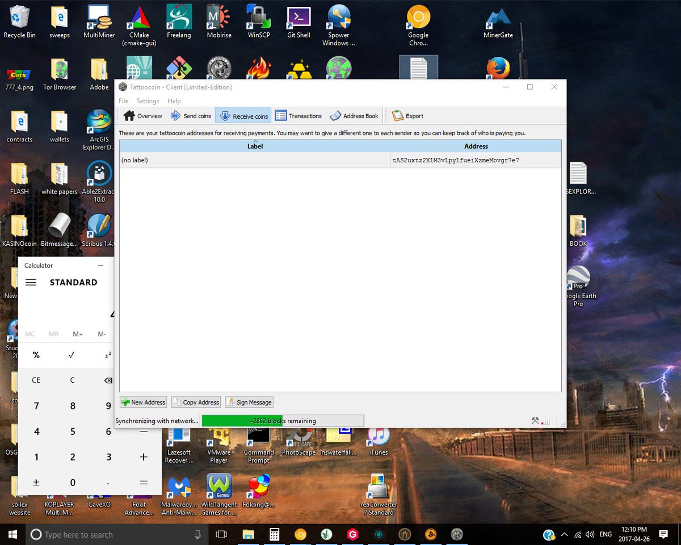Select the VMware Player desktop icon
Screen dimensions: 681x545
pos(218,445)
